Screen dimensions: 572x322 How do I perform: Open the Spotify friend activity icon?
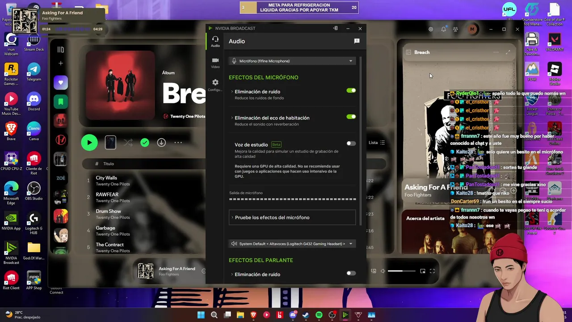tap(455, 29)
